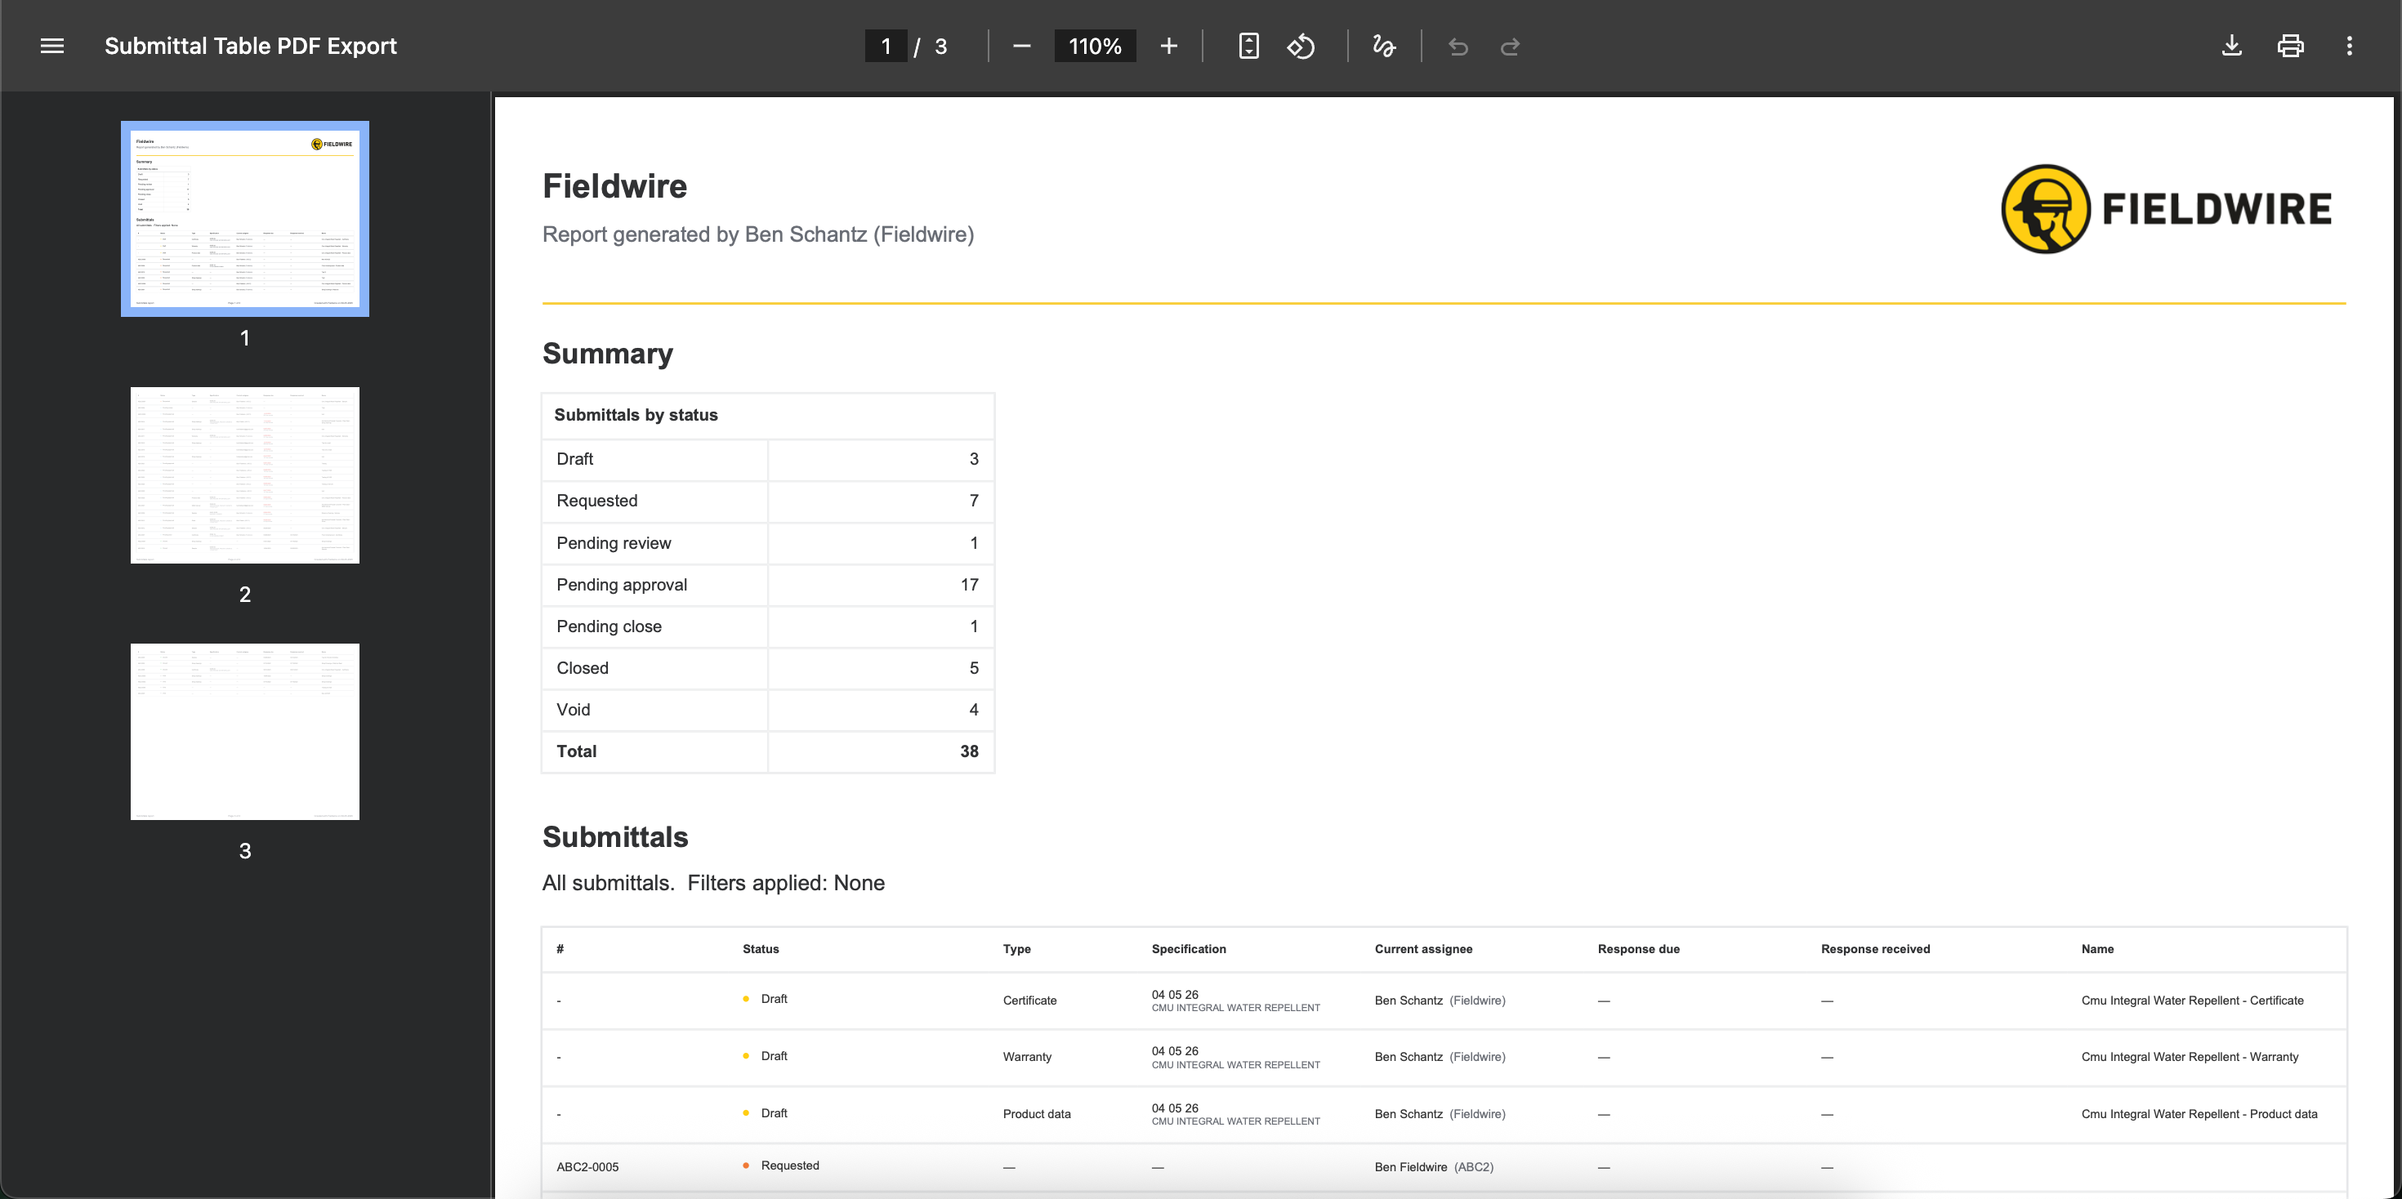This screenshot has width=2402, height=1199.
Task: Click the 110% zoom level field
Action: (1094, 46)
